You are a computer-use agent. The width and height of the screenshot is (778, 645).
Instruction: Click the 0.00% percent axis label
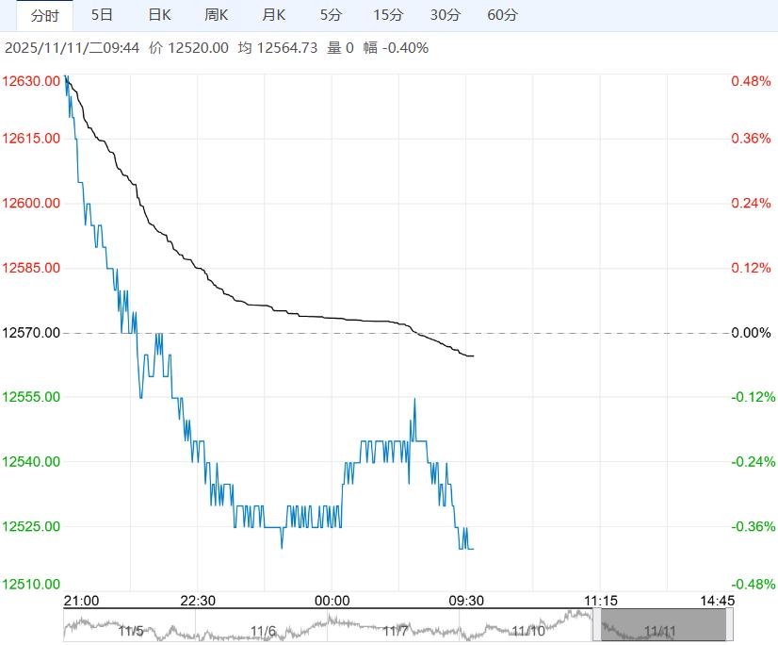(x=751, y=333)
